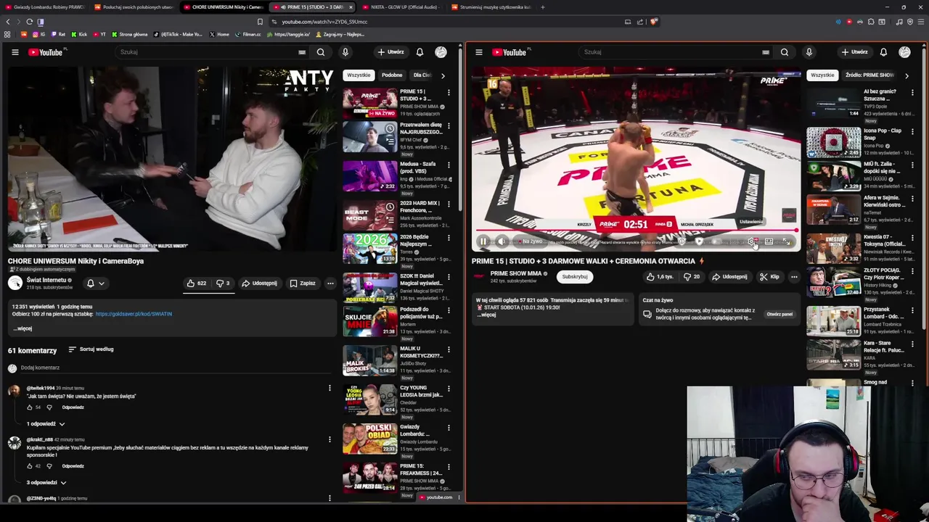Click Klip under PRIME 15 stream
This screenshot has width=929, height=522.
coord(769,277)
